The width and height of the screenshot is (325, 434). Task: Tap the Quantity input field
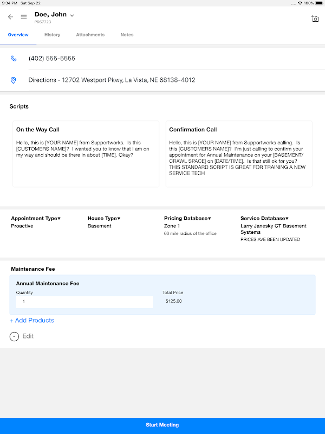(84, 302)
